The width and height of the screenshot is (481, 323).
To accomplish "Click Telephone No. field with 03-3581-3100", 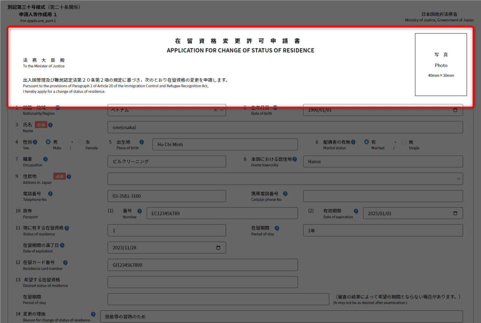I will pyautogui.click(x=167, y=196).
